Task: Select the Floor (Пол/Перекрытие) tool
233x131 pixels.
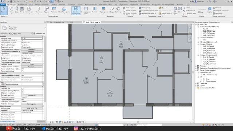Action: coord(64,10)
